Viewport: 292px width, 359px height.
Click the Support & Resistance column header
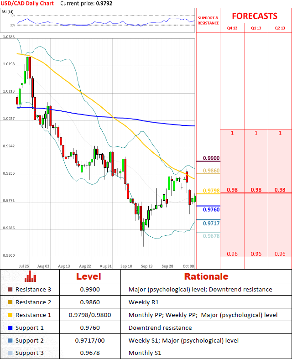[208, 20]
